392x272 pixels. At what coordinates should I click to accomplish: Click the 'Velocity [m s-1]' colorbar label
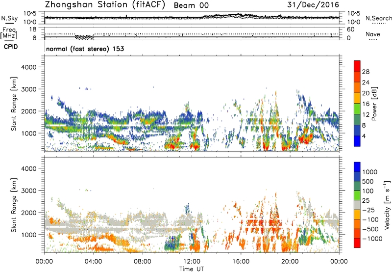(x=387, y=205)
